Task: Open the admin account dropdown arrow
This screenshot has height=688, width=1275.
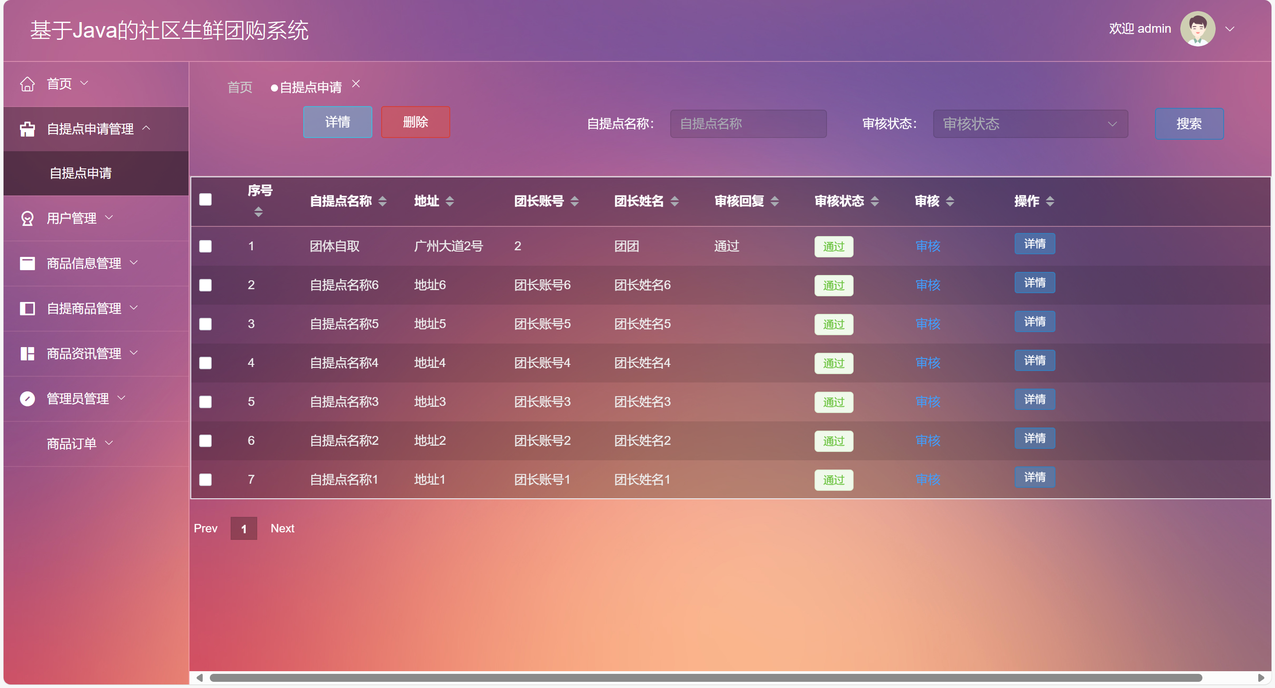Action: click(1229, 29)
